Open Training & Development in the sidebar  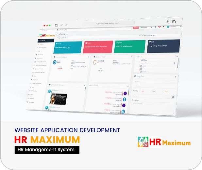point(40,62)
